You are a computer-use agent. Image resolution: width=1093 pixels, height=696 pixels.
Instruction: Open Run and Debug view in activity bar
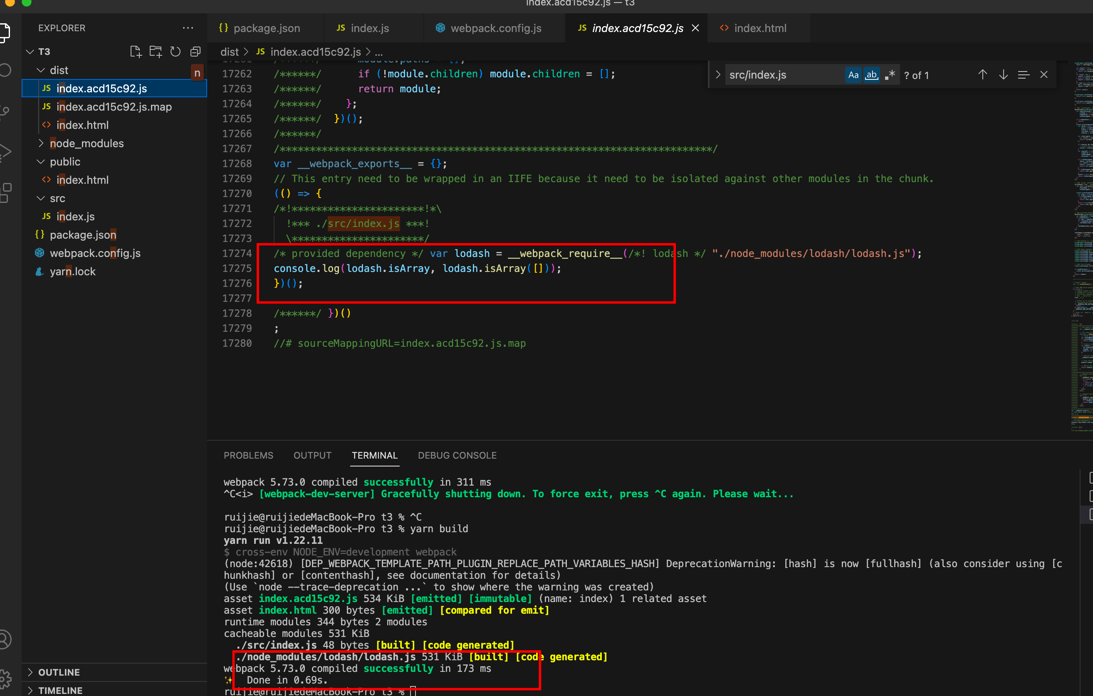[5, 152]
